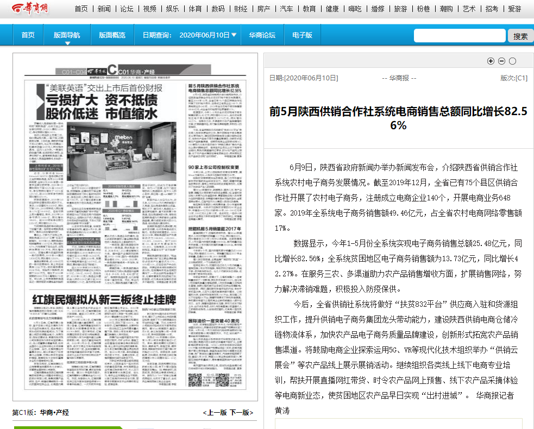Zoom in article text with plus icon

[491, 61]
